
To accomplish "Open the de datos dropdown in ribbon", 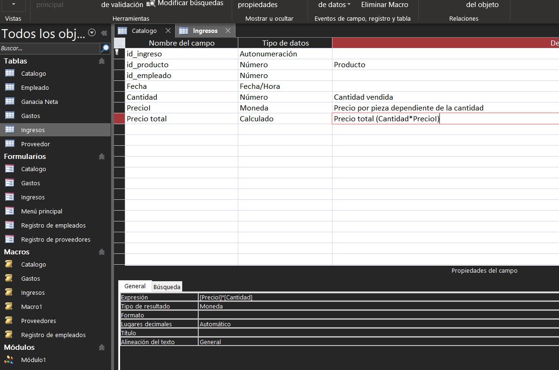I will [334, 5].
